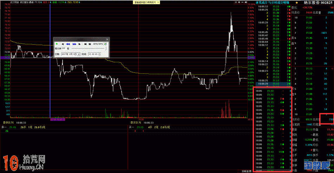Adjust time with the spinner arrows

click(x=99, y=54)
